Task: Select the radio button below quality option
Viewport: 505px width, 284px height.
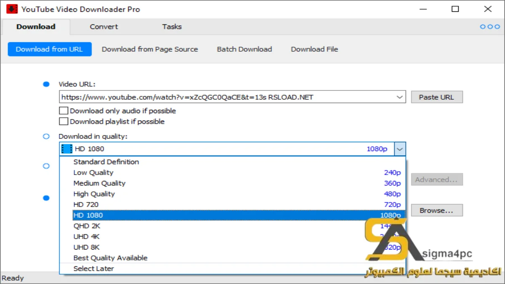Action: pos(46,166)
